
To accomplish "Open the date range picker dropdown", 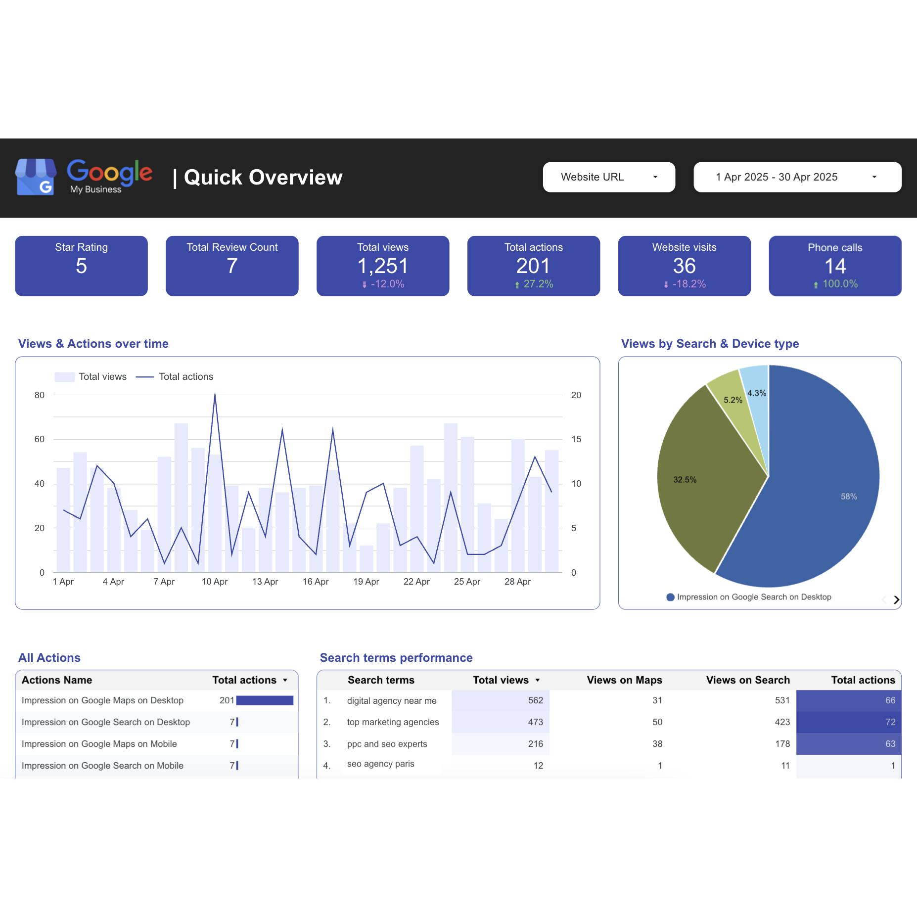I will tap(797, 177).
